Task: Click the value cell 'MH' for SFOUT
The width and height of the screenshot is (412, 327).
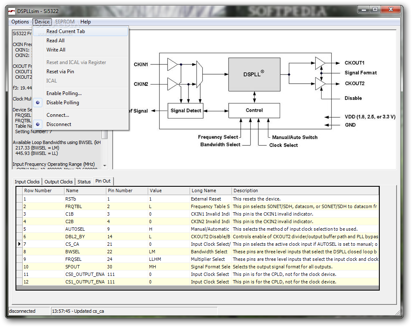Action: tap(169, 267)
